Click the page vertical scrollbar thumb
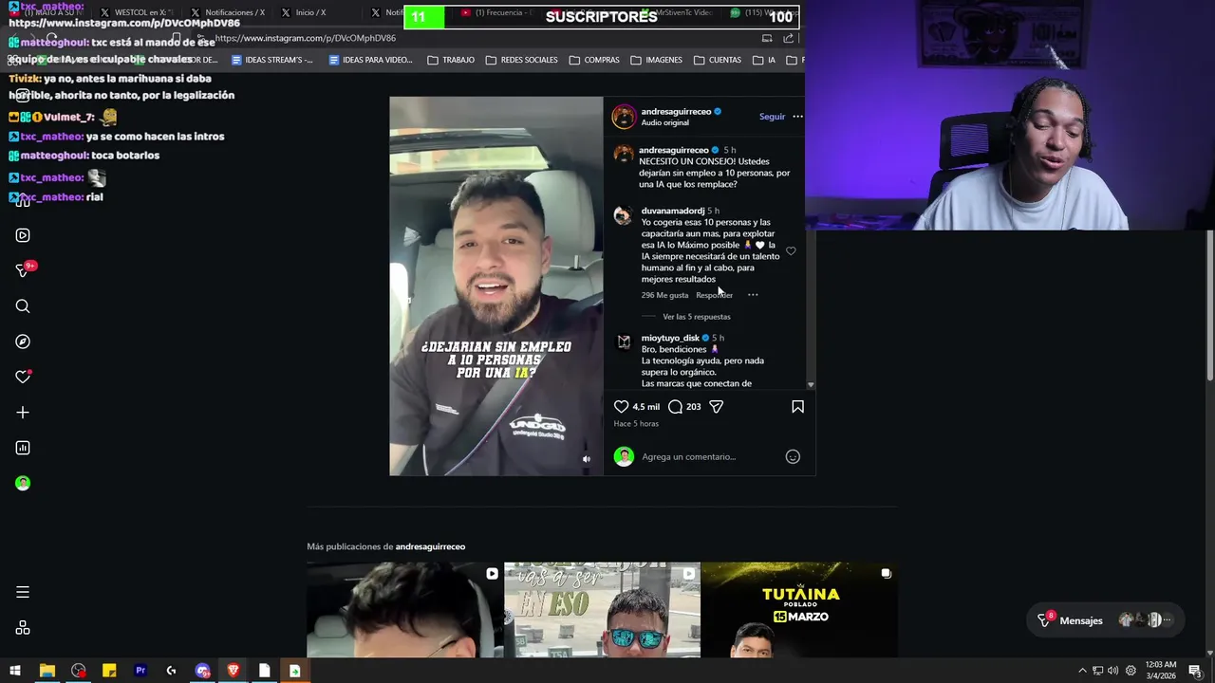 coord(1209,306)
